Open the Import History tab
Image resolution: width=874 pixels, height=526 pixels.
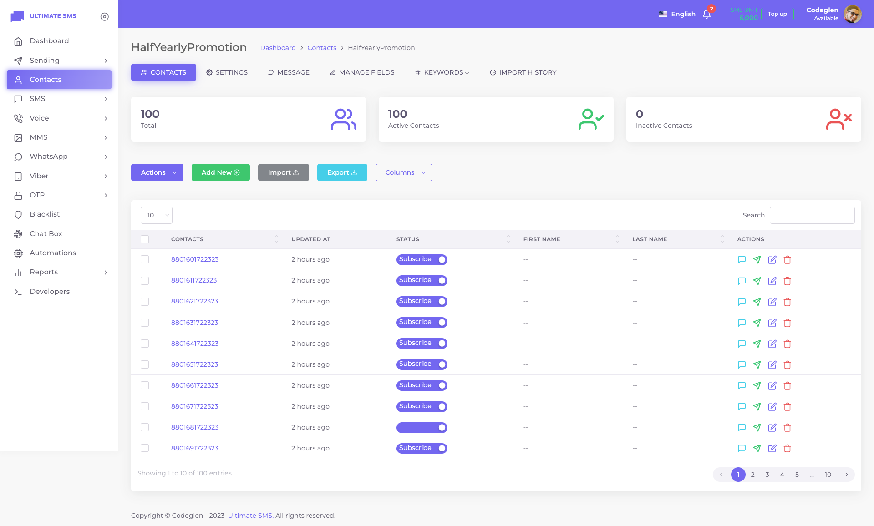523,72
